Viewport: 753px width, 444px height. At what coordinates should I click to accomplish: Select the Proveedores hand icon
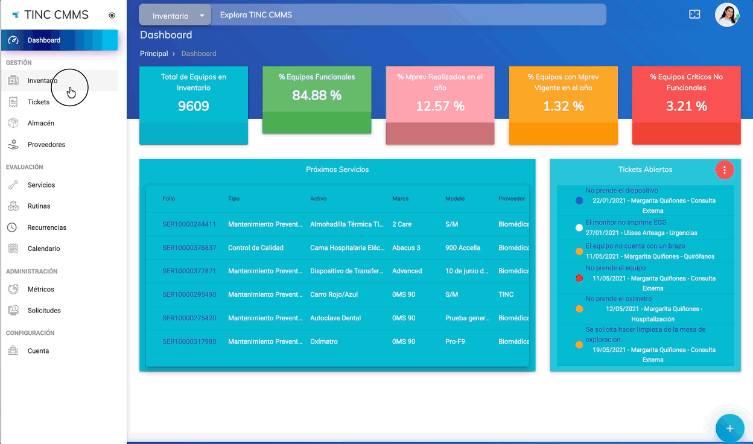pyautogui.click(x=13, y=145)
